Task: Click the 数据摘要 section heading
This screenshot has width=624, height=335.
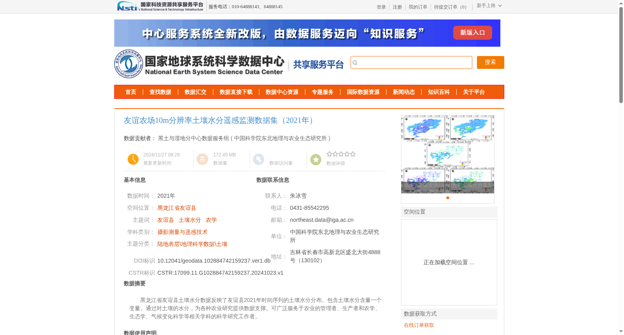Action: point(135,284)
